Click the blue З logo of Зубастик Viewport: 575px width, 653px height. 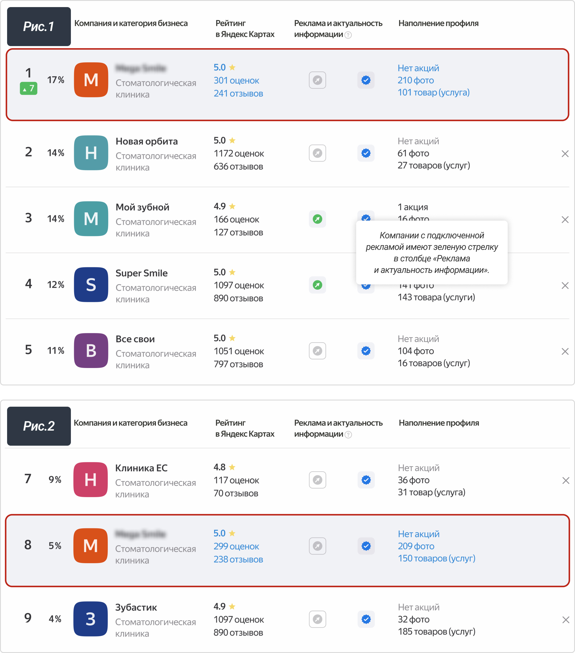(90, 619)
